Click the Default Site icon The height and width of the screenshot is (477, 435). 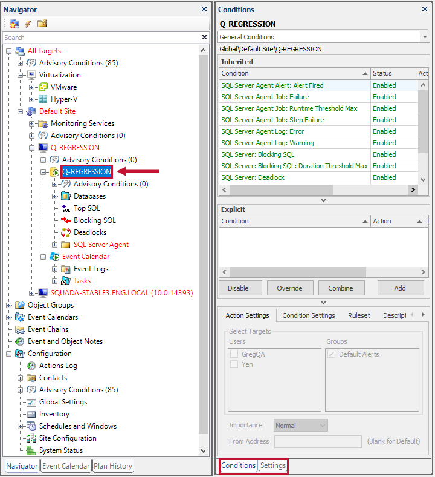(31, 111)
